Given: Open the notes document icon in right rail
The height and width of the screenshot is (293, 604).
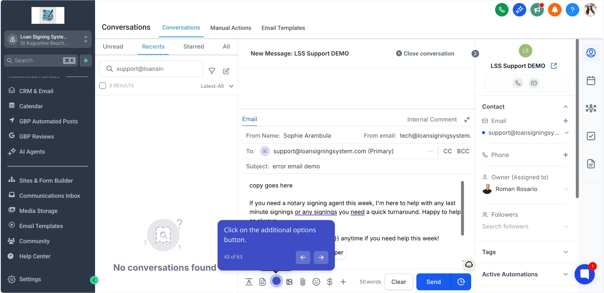Looking at the screenshot, I should point(591,164).
